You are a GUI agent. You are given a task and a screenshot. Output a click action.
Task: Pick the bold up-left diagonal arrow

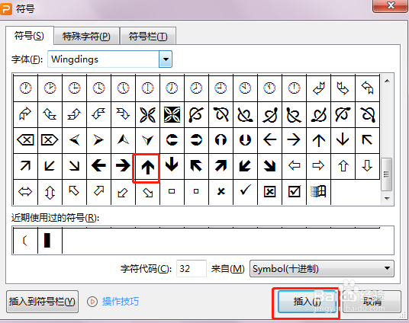click(196, 166)
